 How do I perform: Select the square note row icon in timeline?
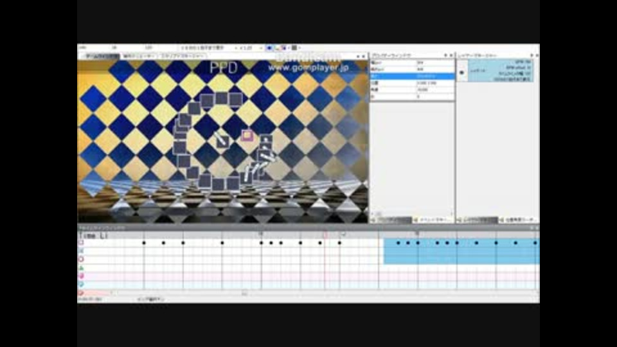[x=81, y=243]
